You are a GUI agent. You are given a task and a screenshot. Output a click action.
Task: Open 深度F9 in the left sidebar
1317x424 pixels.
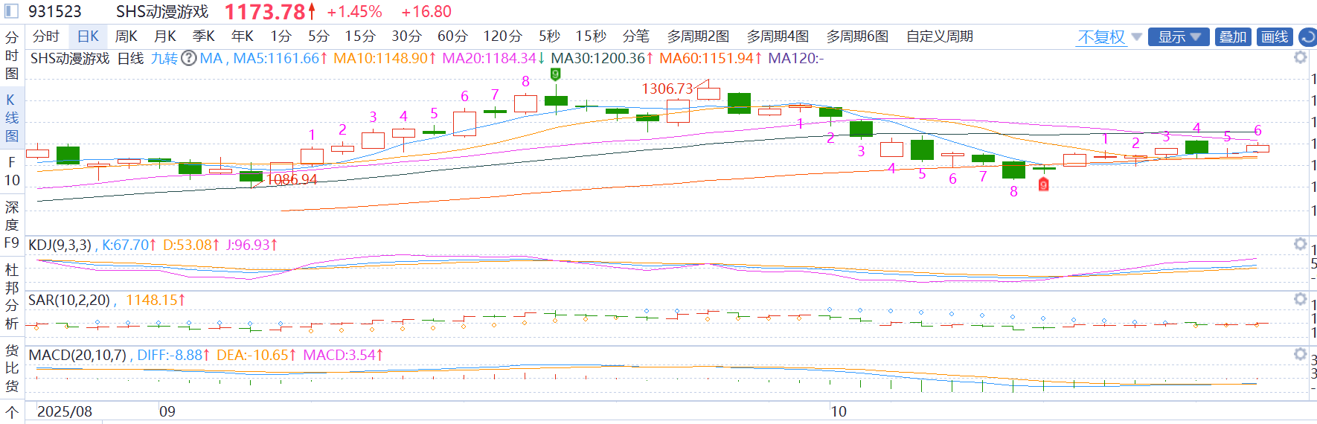point(12,225)
